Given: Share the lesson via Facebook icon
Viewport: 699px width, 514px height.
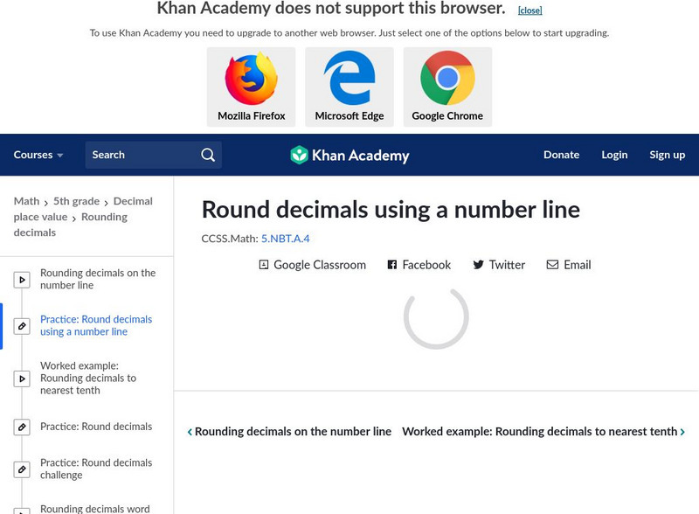Looking at the screenshot, I should pyautogui.click(x=391, y=265).
